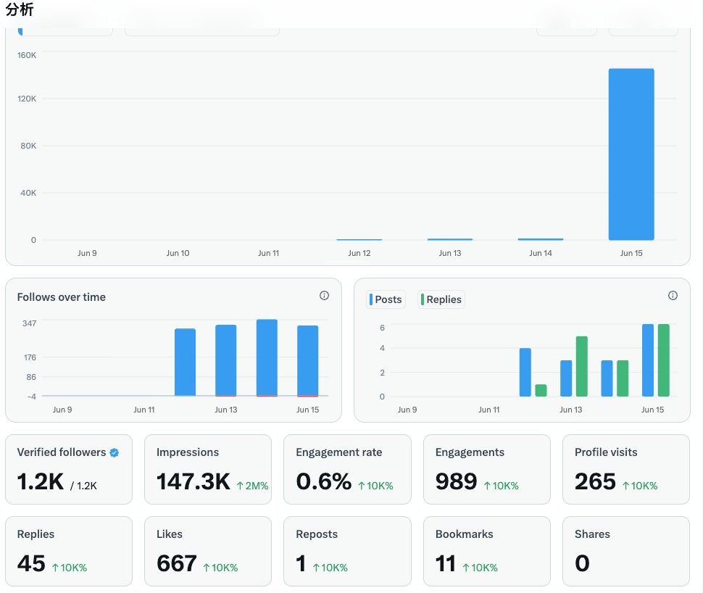Toggle the Posts series in chart legend
Viewport: 703px width, 593px height.
(x=386, y=299)
